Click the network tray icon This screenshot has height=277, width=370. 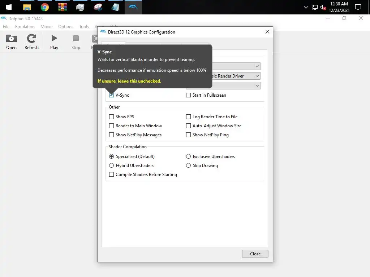[315, 7]
